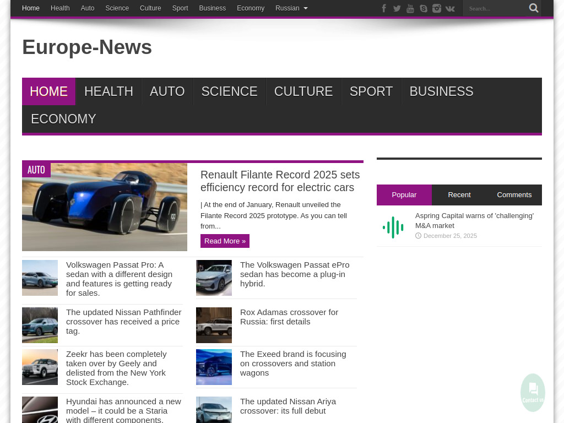Click the clock icon beside December date
The width and height of the screenshot is (564, 423).
418,236
